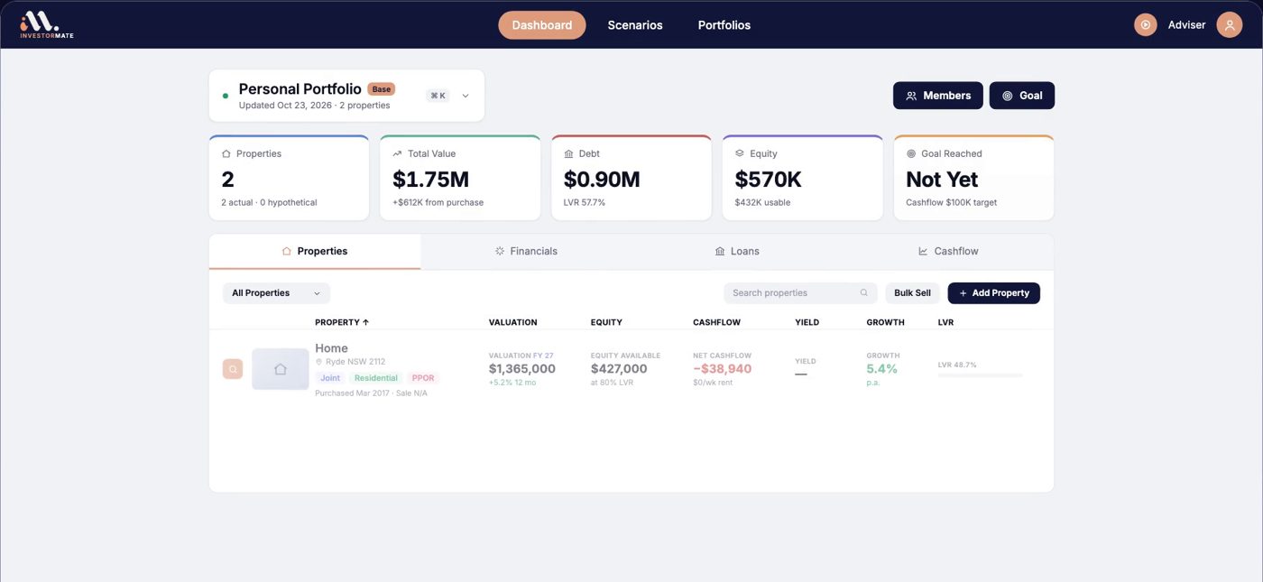Click the Goal target icon
The width and height of the screenshot is (1263, 582).
[1008, 96]
